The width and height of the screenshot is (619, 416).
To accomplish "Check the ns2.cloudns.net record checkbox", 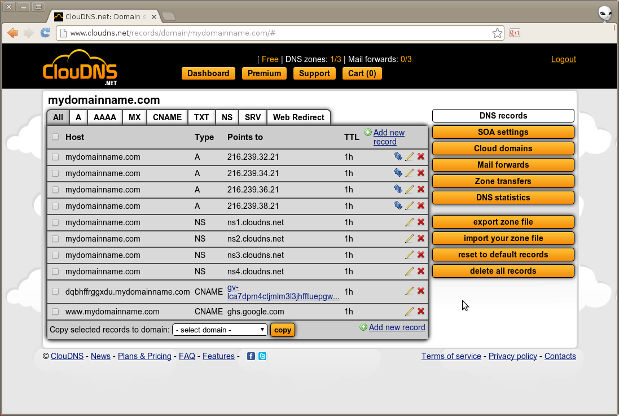I will click(x=55, y=239).
